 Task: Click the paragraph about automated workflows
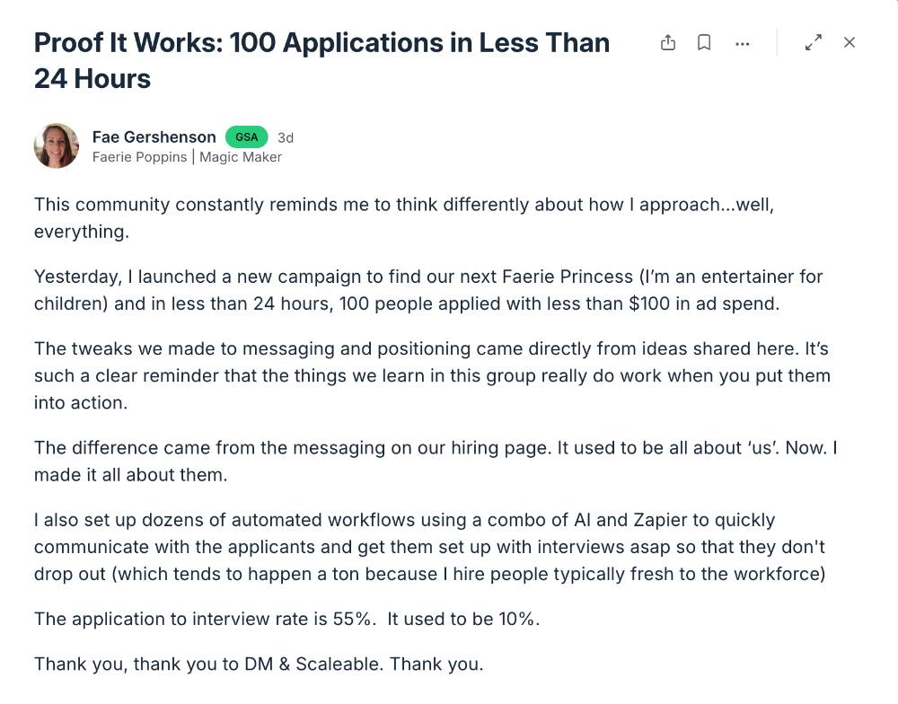point(429,546)
